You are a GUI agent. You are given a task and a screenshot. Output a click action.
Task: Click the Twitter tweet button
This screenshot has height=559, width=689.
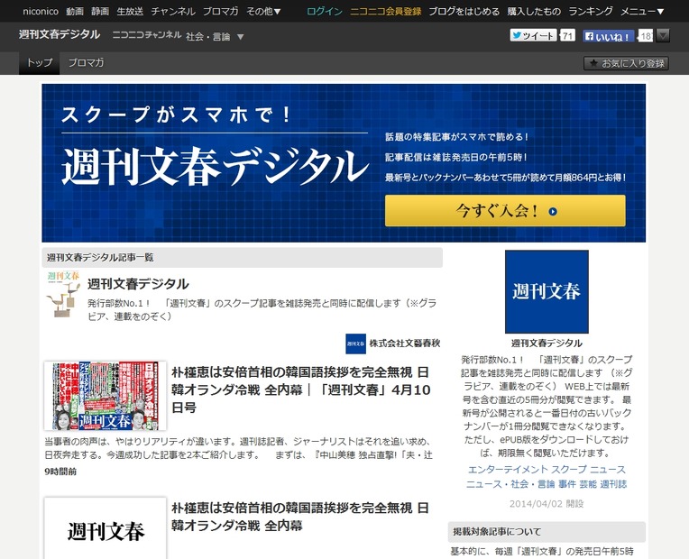(533, 35)
